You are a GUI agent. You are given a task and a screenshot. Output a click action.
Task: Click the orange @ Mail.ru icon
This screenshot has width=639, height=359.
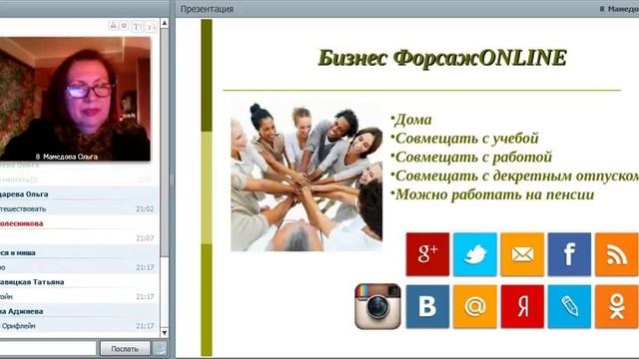[475, 306]
